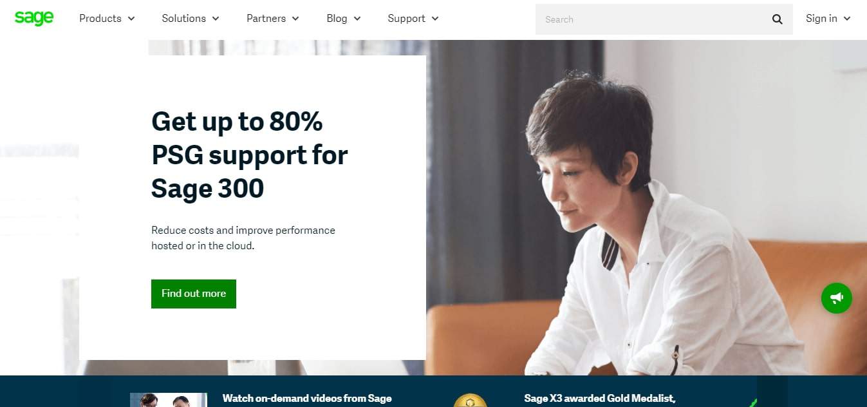This screenshot has height=407, width=867.
Task: Expand the Support chevron arrow
Action: tap(435, 19)
